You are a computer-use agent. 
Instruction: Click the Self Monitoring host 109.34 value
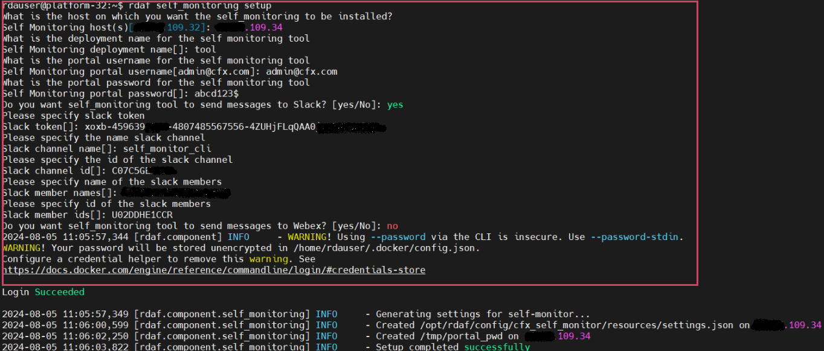264,27
